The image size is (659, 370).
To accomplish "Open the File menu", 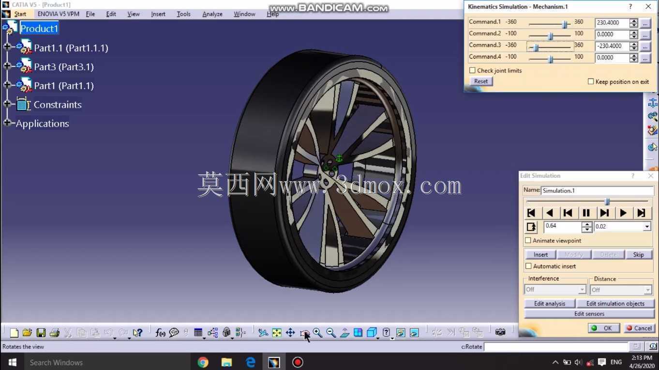I will pos(90,14).
